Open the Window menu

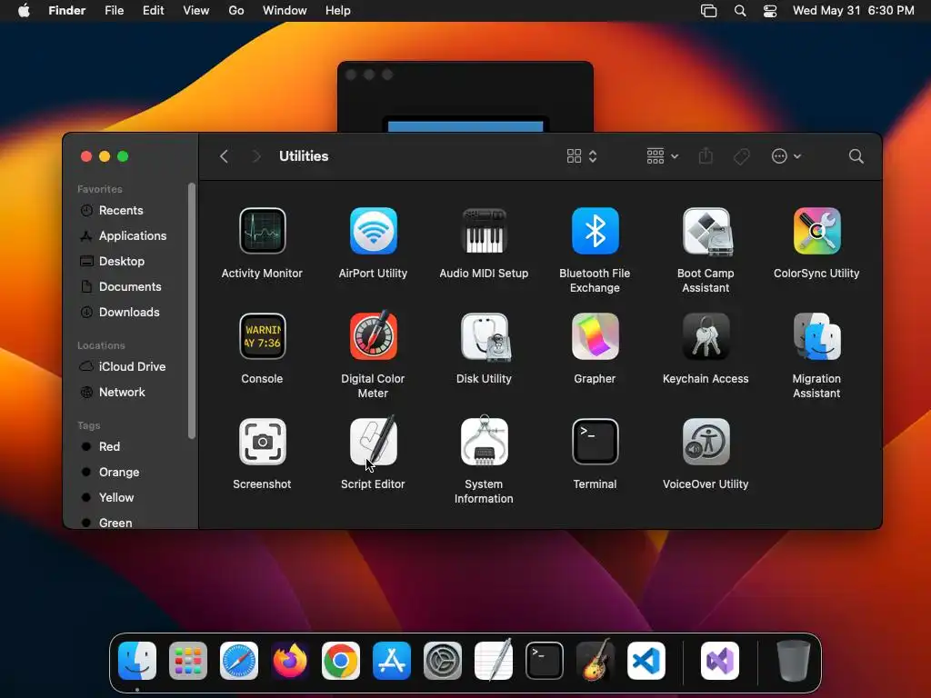285,11
